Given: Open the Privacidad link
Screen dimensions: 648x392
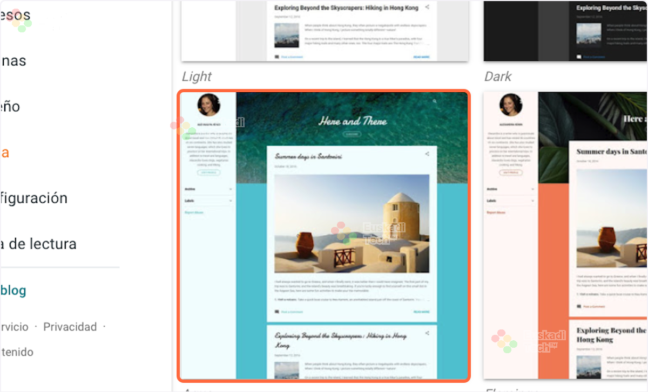Looking at the screenshot, I should [x=70, y=327].
